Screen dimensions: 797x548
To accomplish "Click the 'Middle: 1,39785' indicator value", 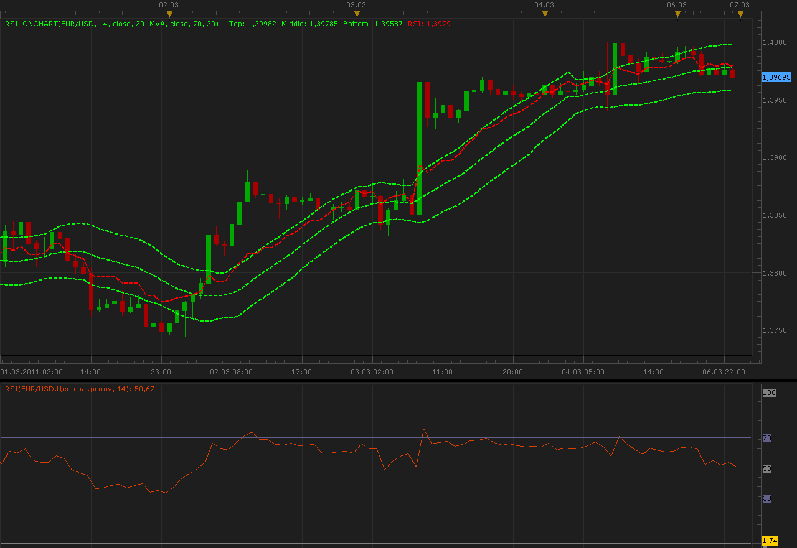I will coord(310,24).
